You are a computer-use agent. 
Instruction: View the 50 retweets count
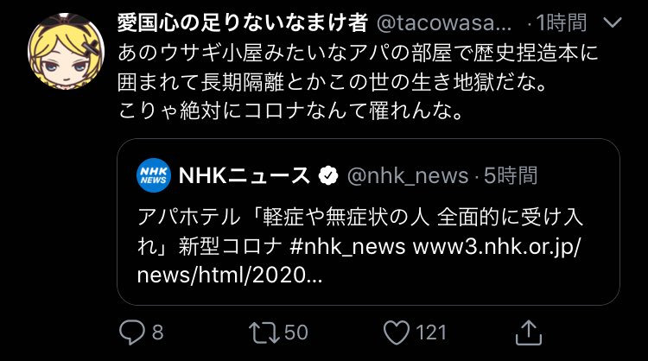click(x=296, y=332)
